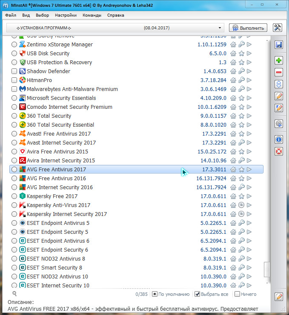Tick the HitmanPro checkbox

pyautogui.click(x=14, y=80)
